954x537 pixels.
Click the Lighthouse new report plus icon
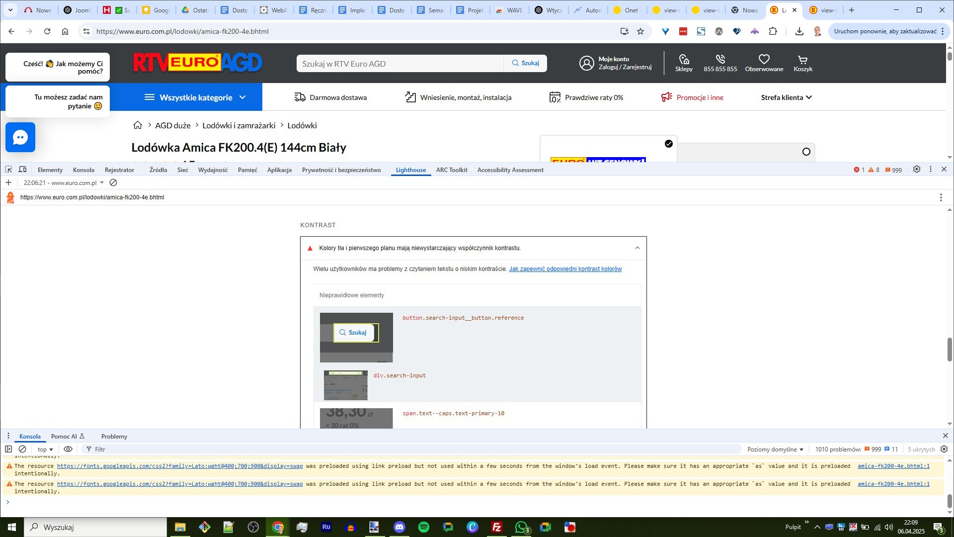tap(8, 182)
